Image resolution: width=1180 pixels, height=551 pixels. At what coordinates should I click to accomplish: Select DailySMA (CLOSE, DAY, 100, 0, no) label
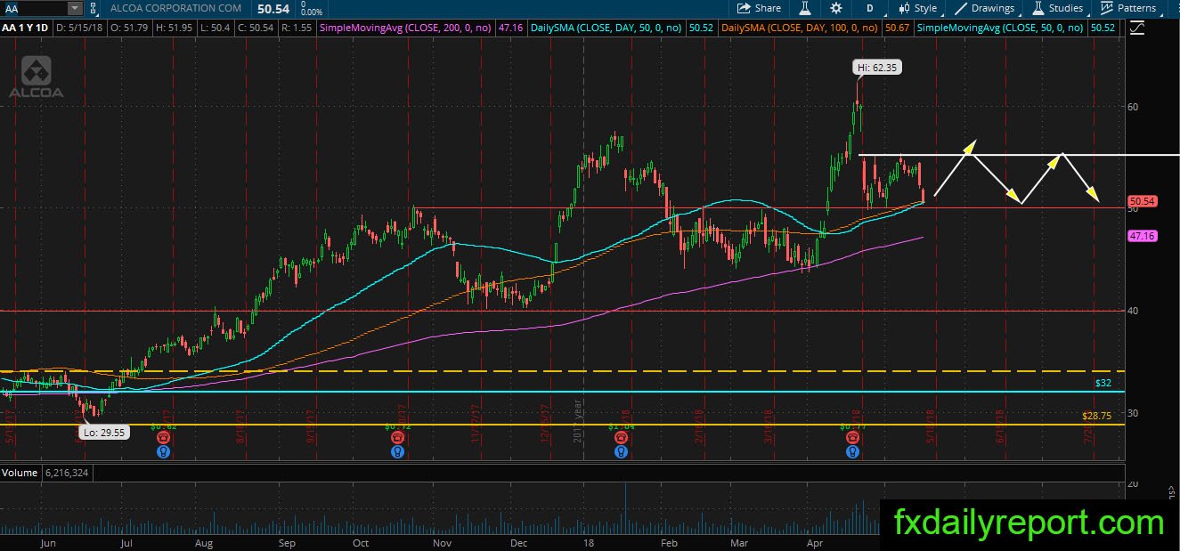800,28
